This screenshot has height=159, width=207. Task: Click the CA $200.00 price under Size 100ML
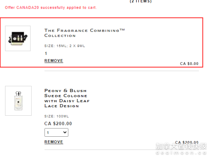pos(58,124)
